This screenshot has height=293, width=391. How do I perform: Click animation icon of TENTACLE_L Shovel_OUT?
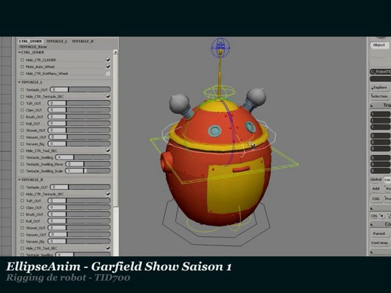tap(22, 130)
